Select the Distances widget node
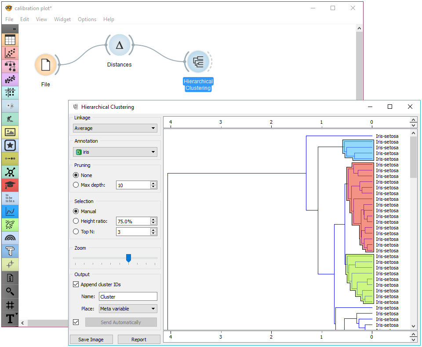This screenshot has height=347, width=422. click(119, 44)
